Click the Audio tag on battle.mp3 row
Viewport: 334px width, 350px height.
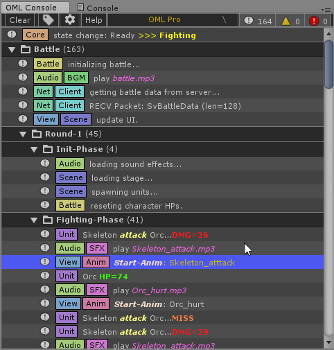(x=48, y=78)
